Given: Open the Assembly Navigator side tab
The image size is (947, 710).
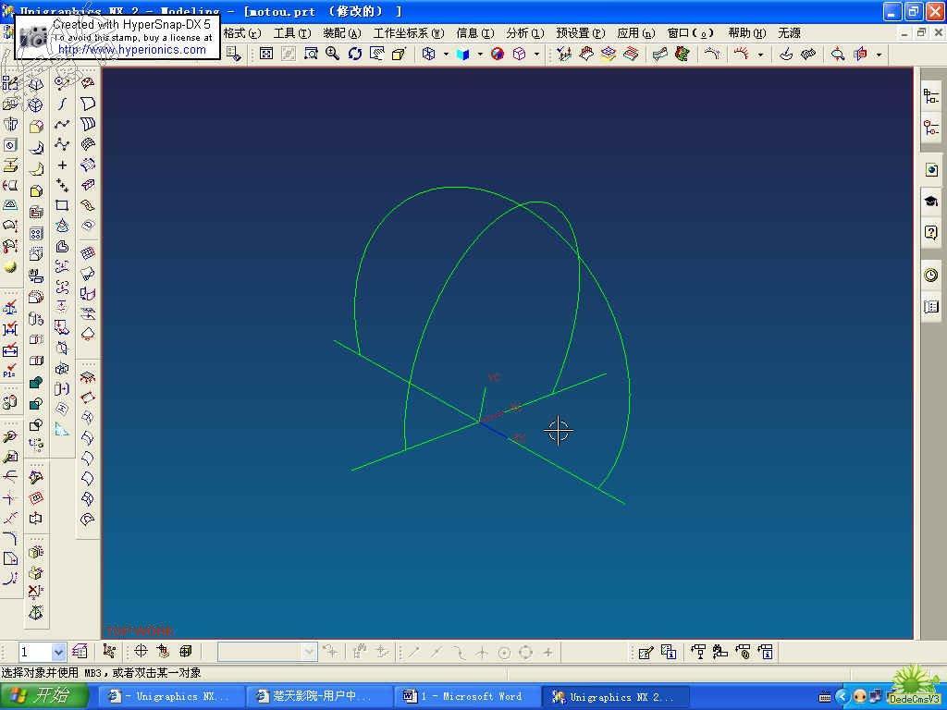Looking at the screenshot, I should tap(931, 96).
